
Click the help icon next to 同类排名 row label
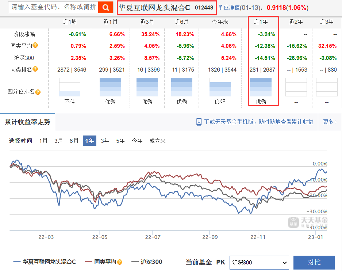[35, 69]
